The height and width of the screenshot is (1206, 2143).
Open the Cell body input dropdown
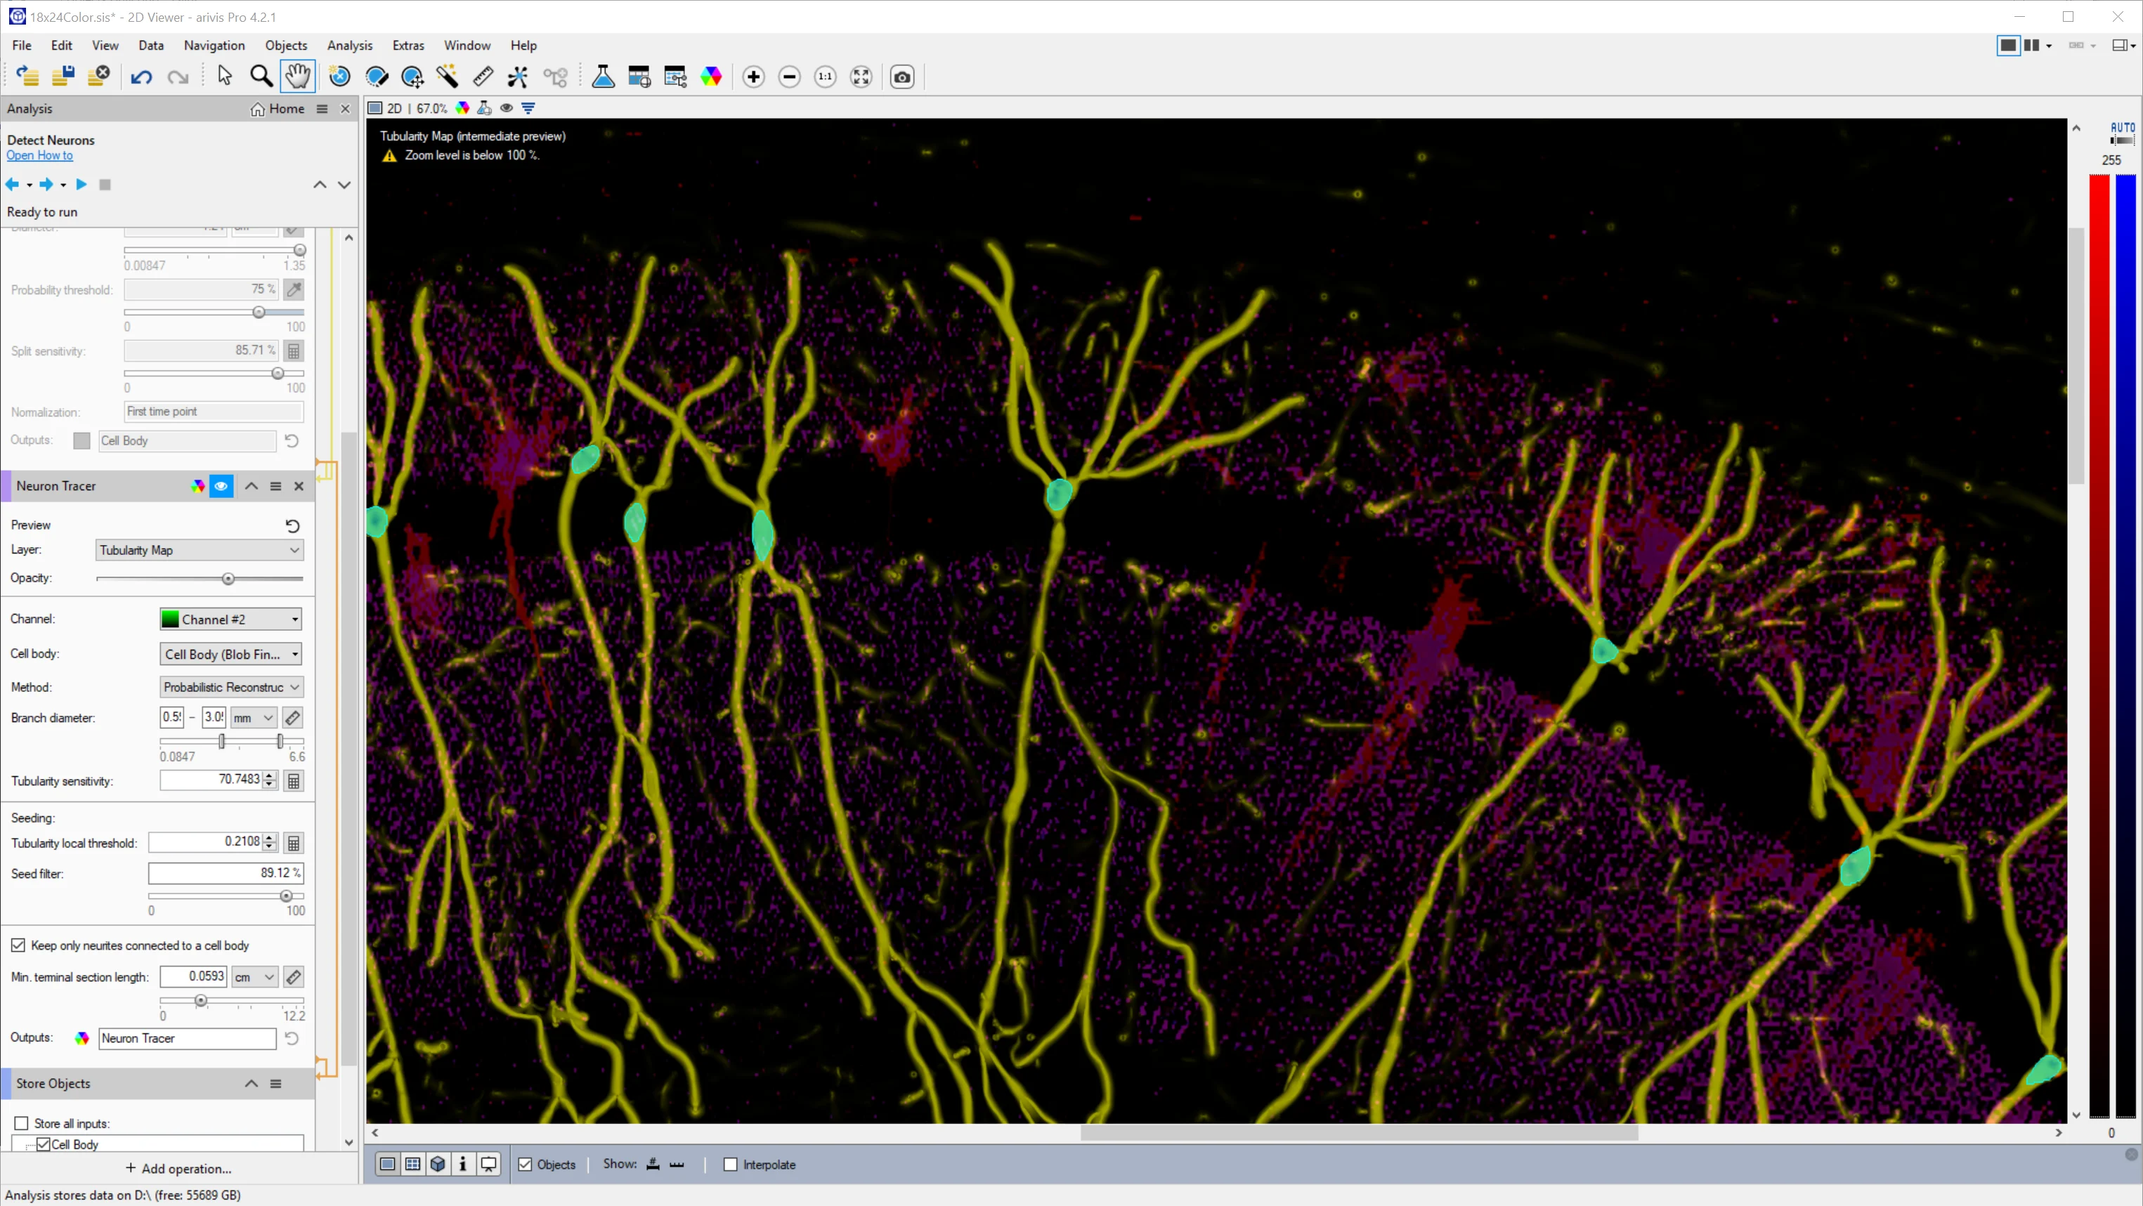(230, 654)
